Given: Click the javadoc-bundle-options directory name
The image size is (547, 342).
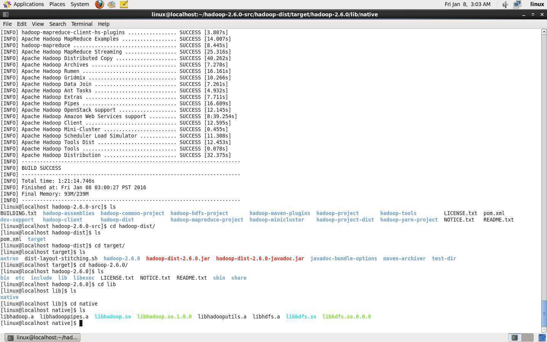Looking at the screenshot, I should tap(343, 258).
